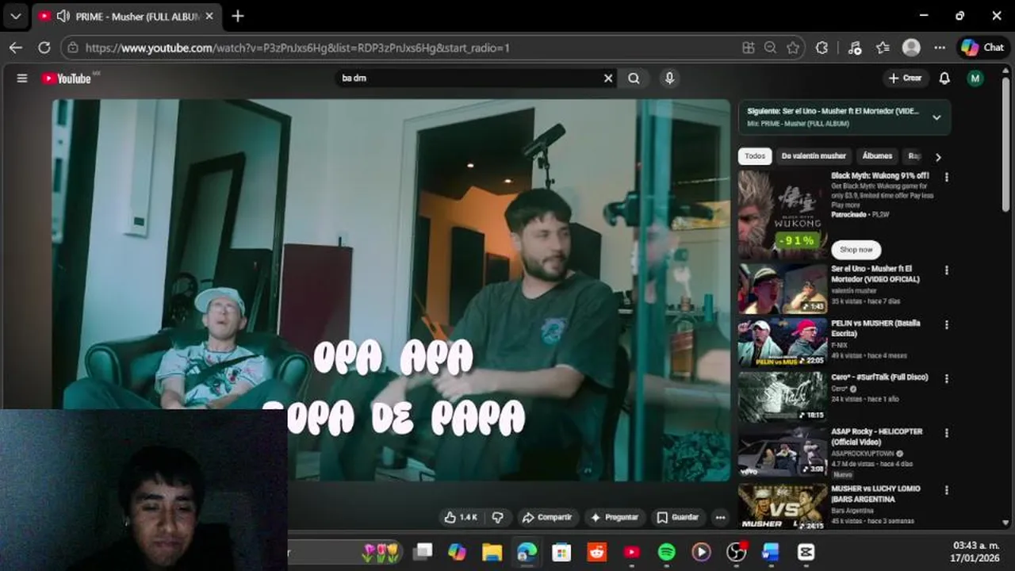Reload the page with refresh icon
Image resolution: width=1015 pixels, height=571 pixels.
pos(44,48)
